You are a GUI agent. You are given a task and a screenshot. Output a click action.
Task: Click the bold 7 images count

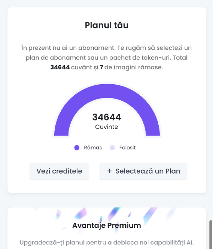click(x=102, y=67)
